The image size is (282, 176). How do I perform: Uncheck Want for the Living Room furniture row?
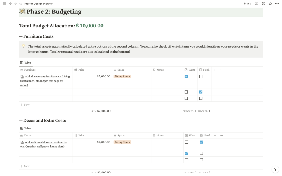click(186, 77)
